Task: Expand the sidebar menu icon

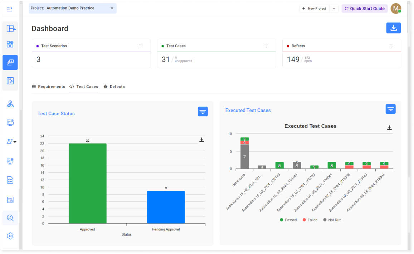Action: (x=10, y=9)
